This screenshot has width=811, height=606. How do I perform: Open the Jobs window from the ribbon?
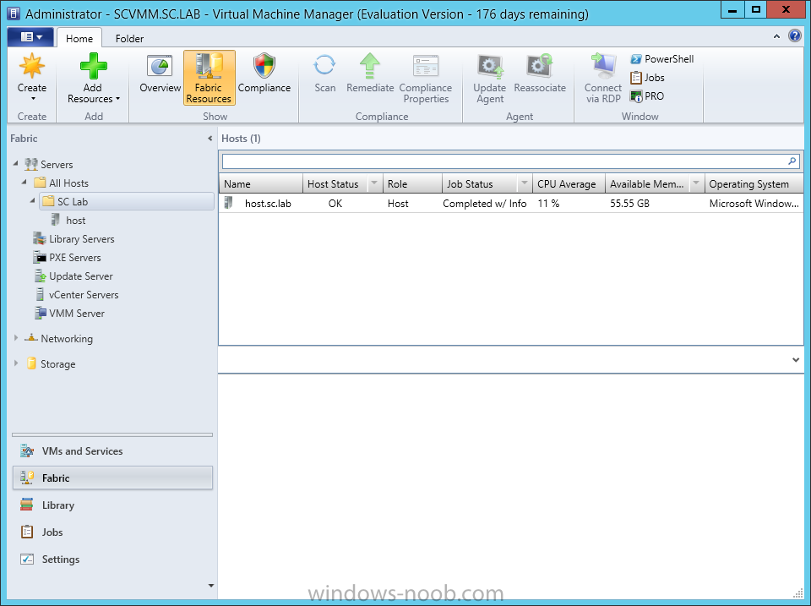pyautogui.click(x=647, y=78)
